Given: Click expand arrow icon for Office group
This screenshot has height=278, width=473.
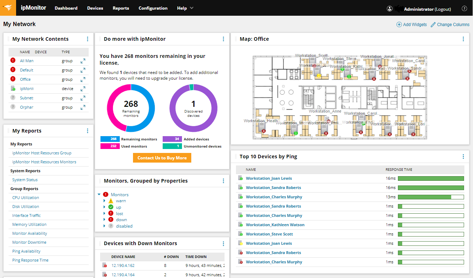Looking at the screenshot, I should (83, 80).
